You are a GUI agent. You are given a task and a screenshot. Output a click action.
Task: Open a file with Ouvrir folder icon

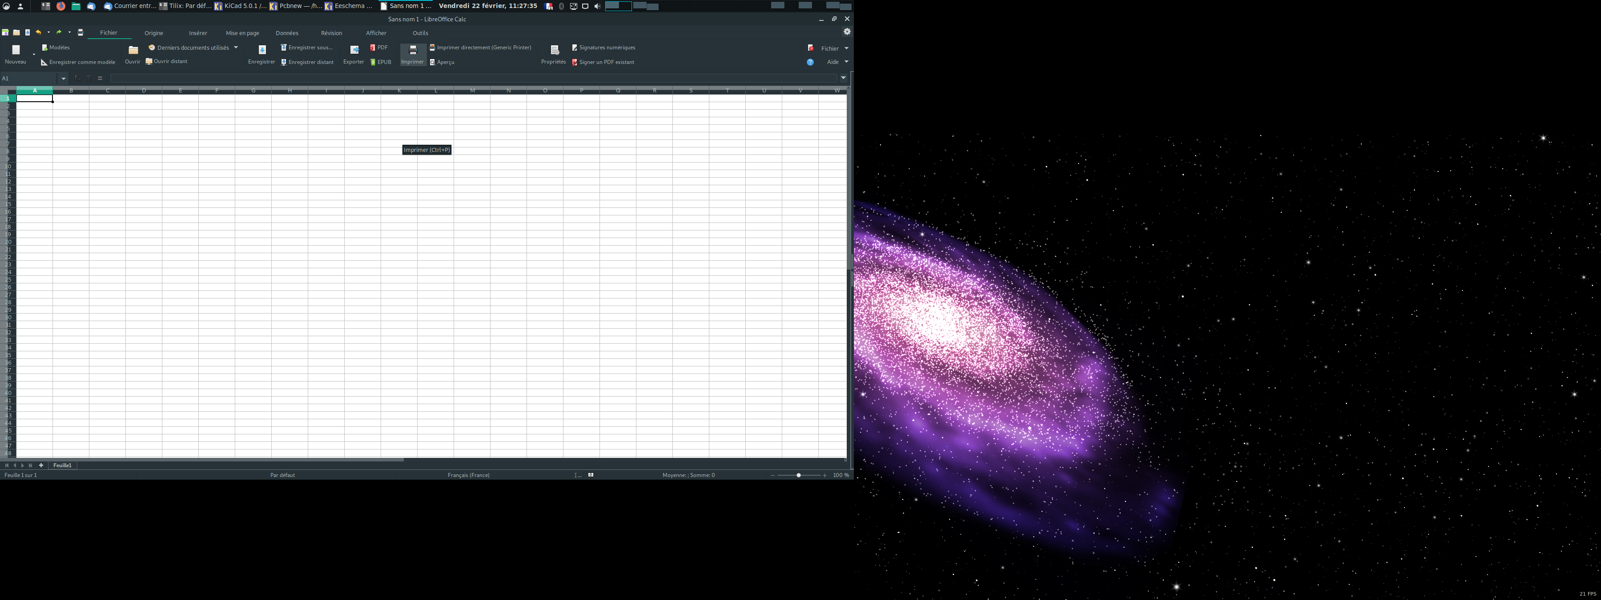(x=133, y=50)
